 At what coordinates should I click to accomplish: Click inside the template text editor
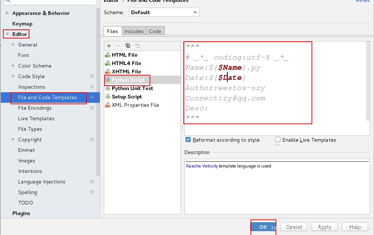pos(275,88)
